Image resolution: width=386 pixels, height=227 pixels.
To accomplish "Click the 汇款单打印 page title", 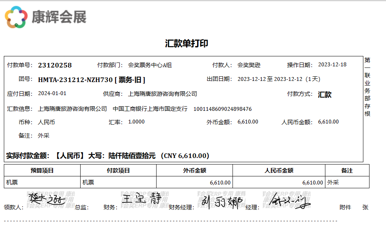I will pos(186,43).
